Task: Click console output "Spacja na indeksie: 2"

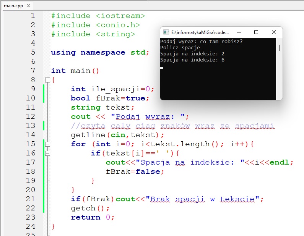Action: [192, 53]
